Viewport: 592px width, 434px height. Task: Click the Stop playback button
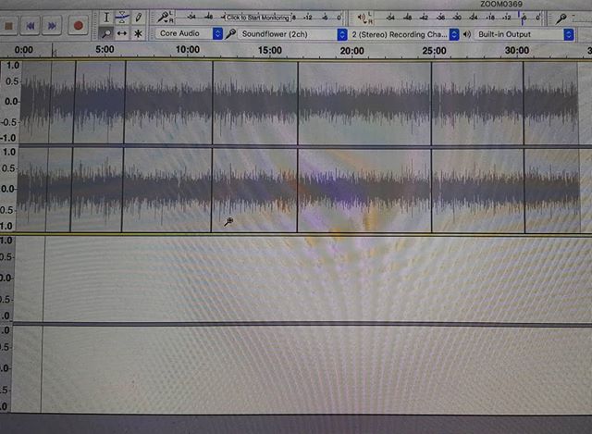coord(8,27)
